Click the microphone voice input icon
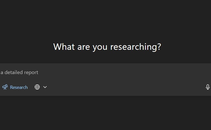Screen dimensions: 211x130 click(x=208, y=87)
